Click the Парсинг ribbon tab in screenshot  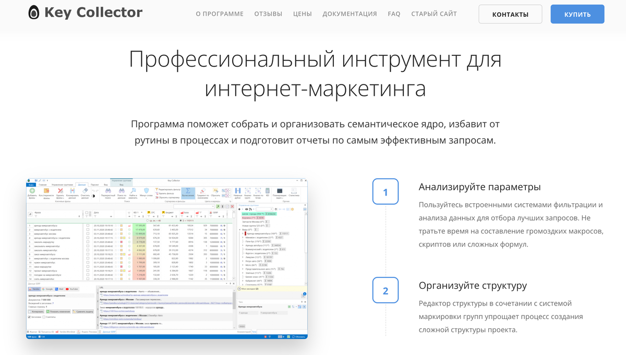point(94,185)
